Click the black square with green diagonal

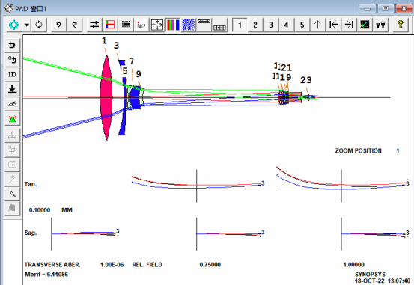click(365, 25)
